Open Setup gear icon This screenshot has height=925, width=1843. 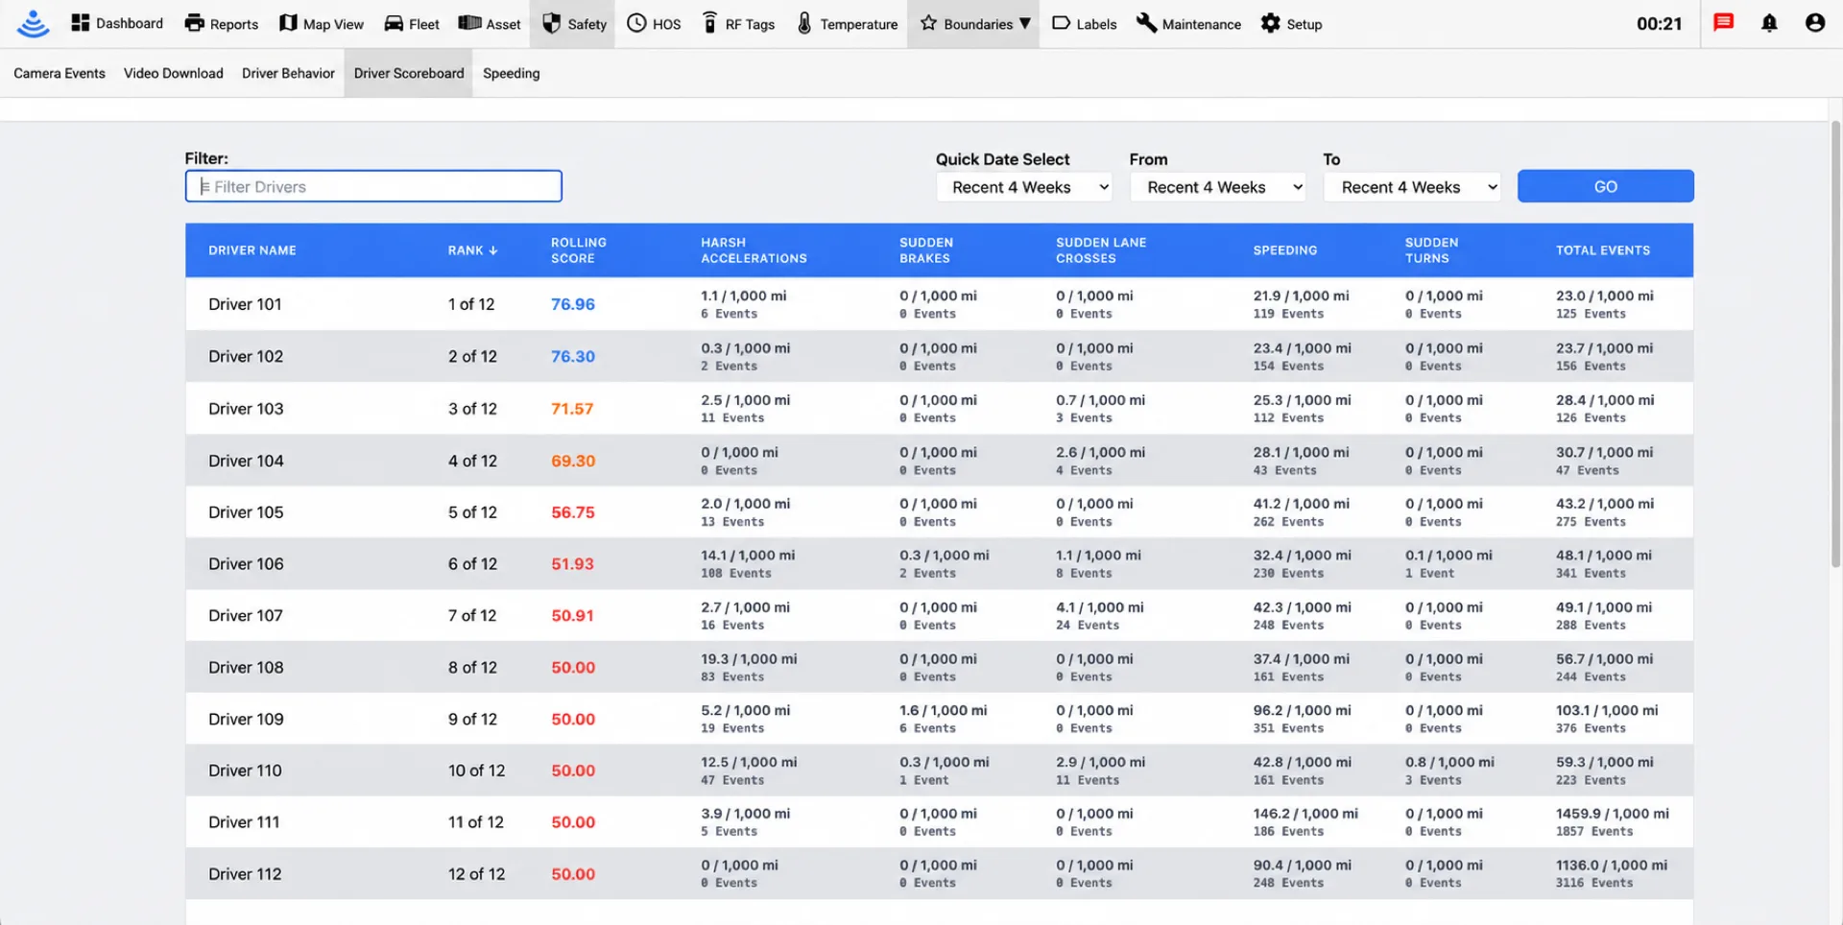[1270, 23]
